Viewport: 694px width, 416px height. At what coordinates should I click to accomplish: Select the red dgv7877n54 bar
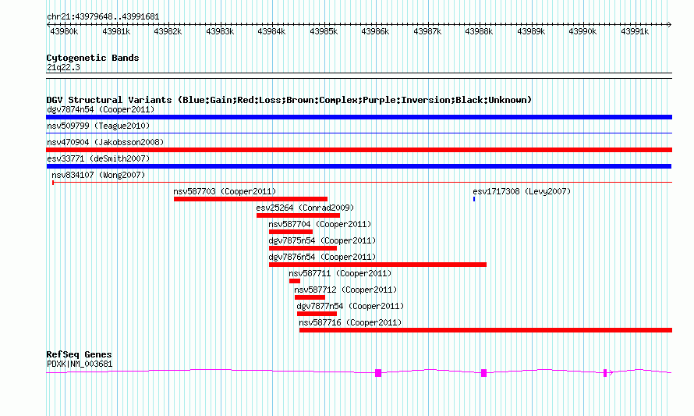317,314
